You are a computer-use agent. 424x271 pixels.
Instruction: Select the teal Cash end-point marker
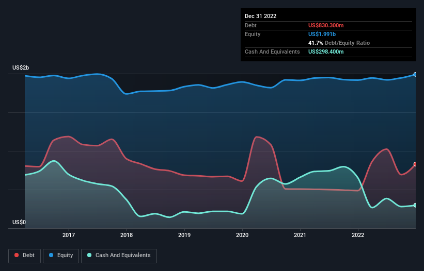click(x=415, y=205)
